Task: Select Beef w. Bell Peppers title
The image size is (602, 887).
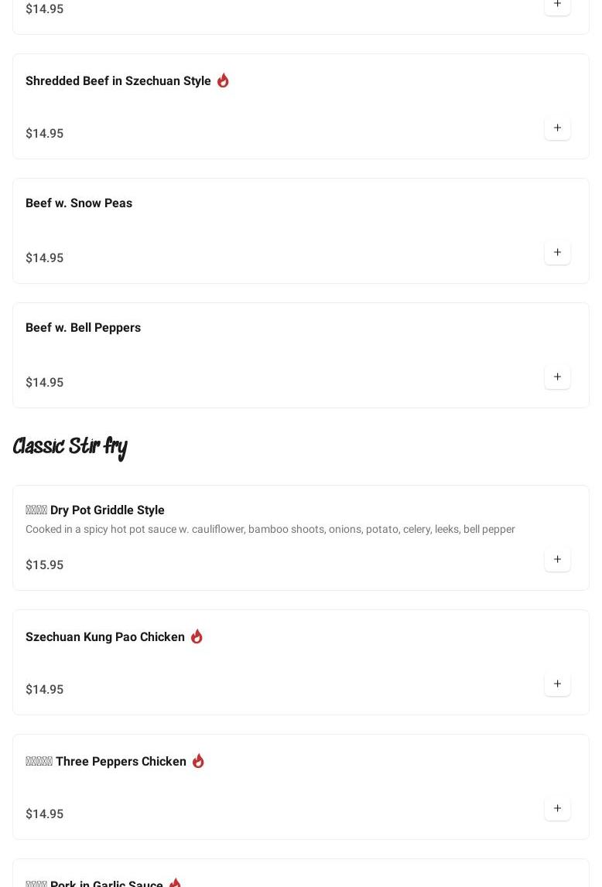Action: (83, 328)
